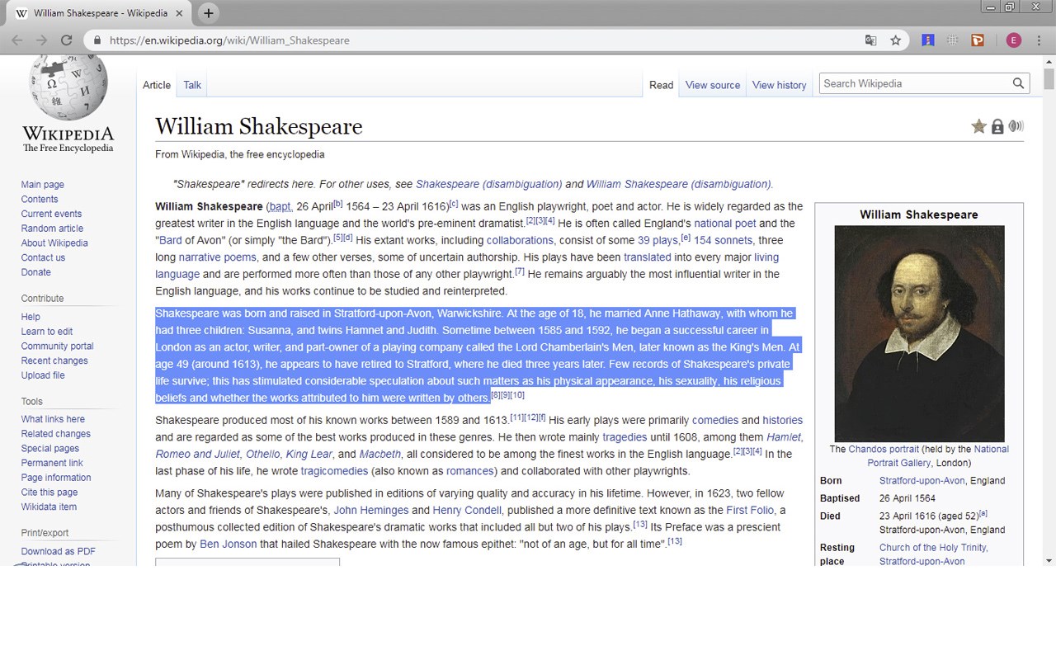Select the Read tab
1056x660 pixels.
[661, 85]
